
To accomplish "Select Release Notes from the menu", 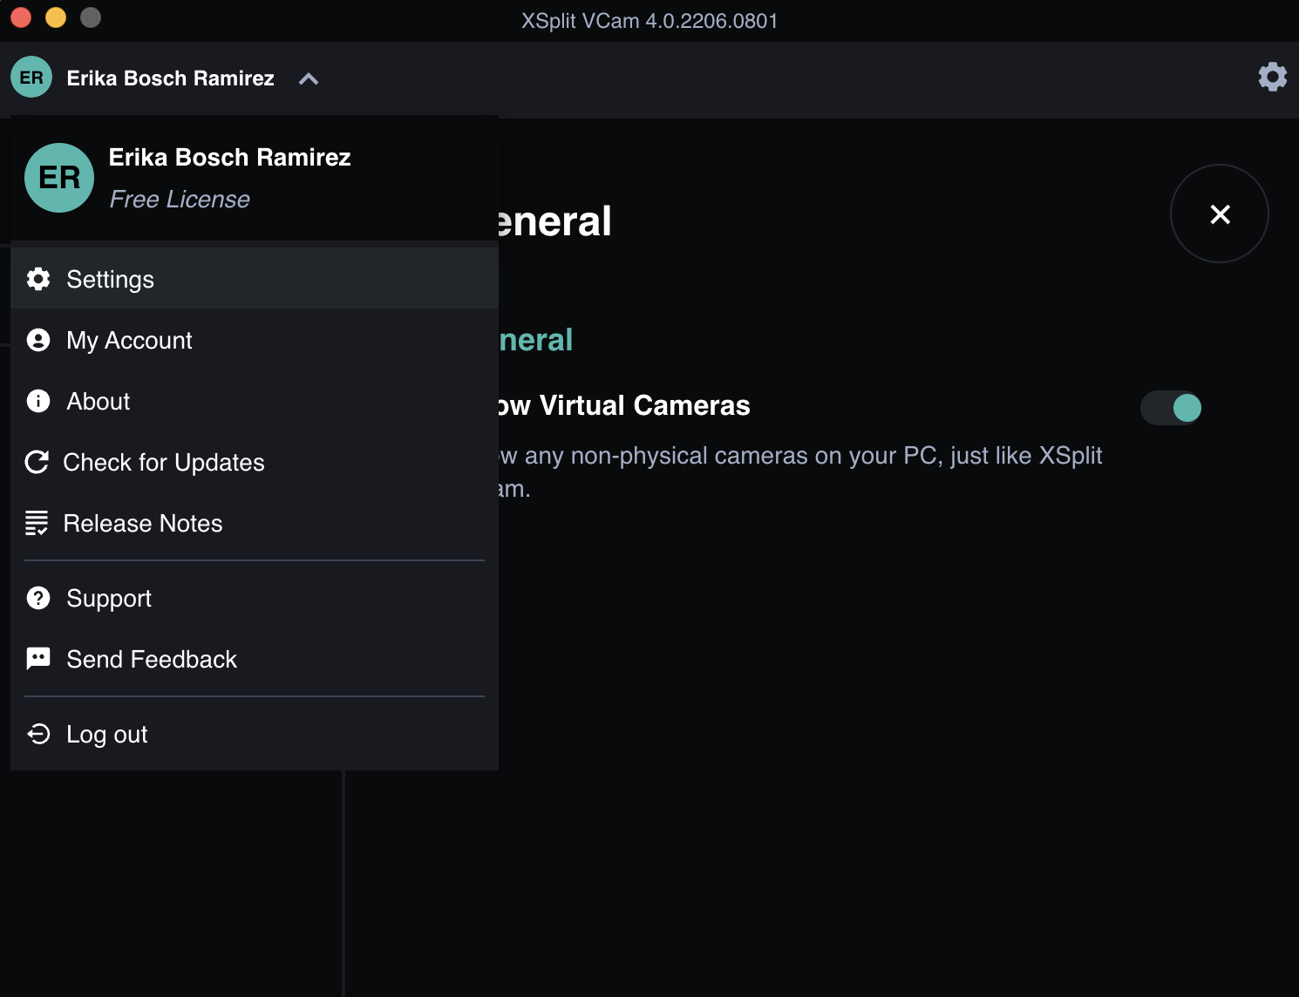I will tap(143, 523).
